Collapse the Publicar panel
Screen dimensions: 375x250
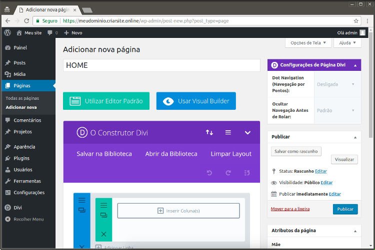tap(355, 137)
